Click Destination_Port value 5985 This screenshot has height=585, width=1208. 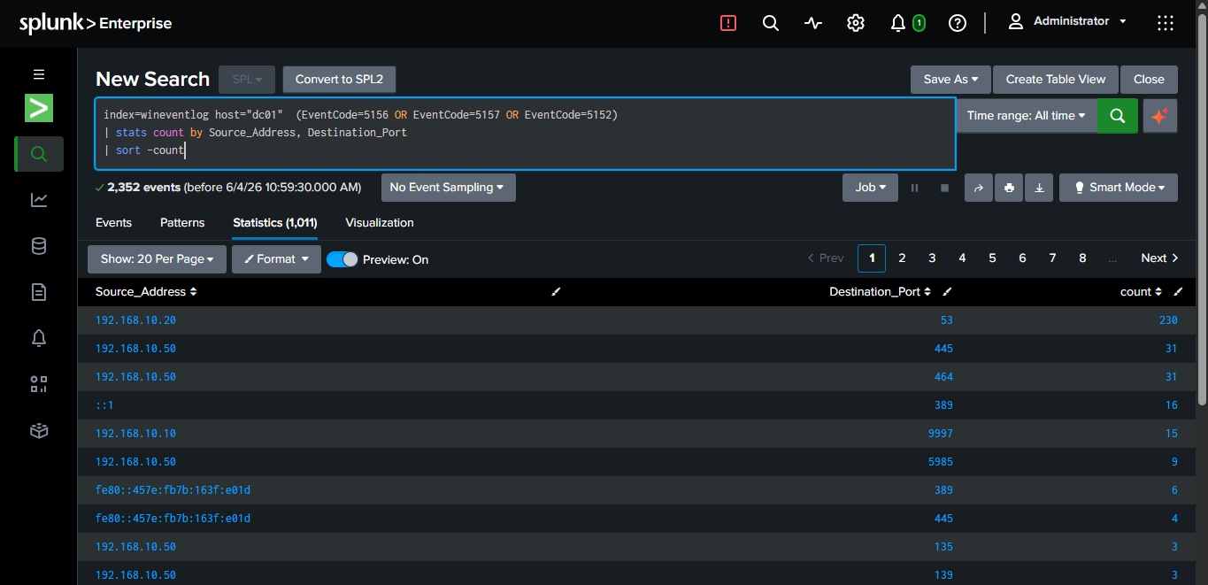[x=940, y=462]
